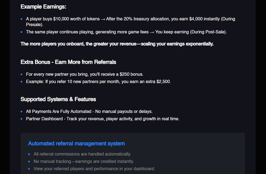Screen dimensions: 266x174
Task: Click the 'Extra Bonus - Earn More from Referrals' heading
Action: [68, 62]
